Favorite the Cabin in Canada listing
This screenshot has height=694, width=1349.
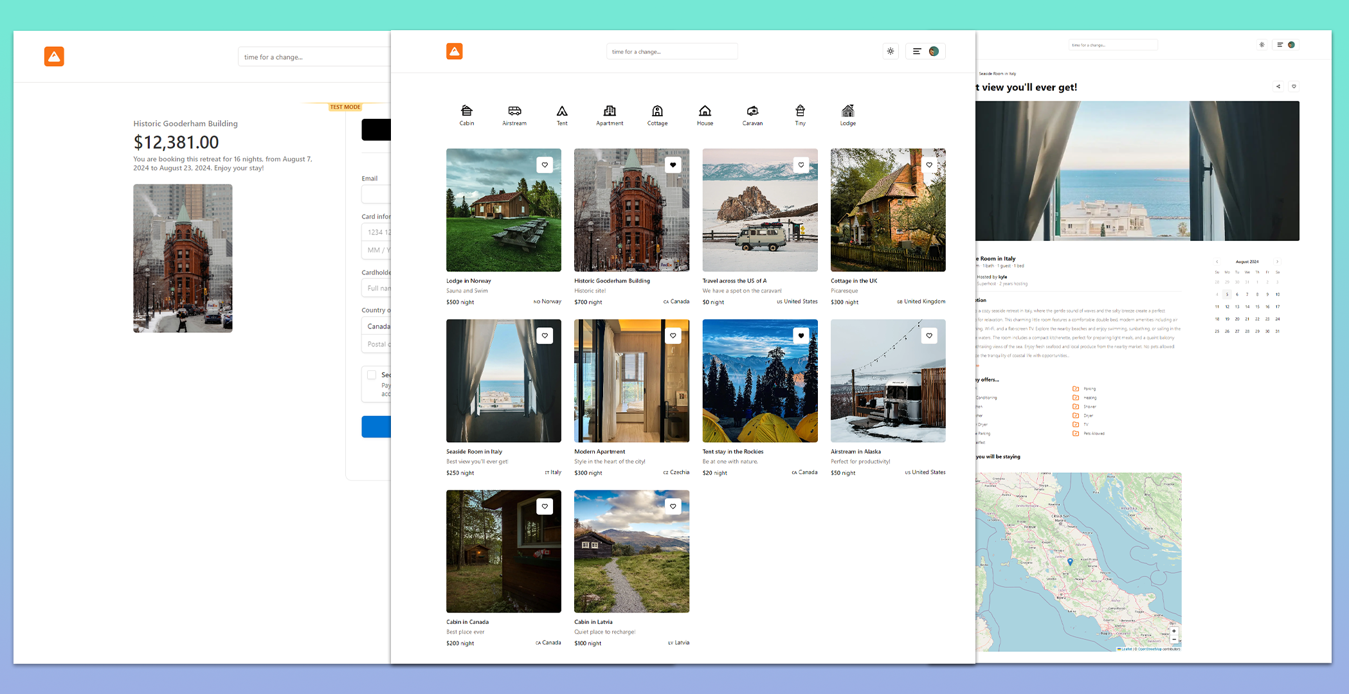pyautogui.click(x=545, y=506)
